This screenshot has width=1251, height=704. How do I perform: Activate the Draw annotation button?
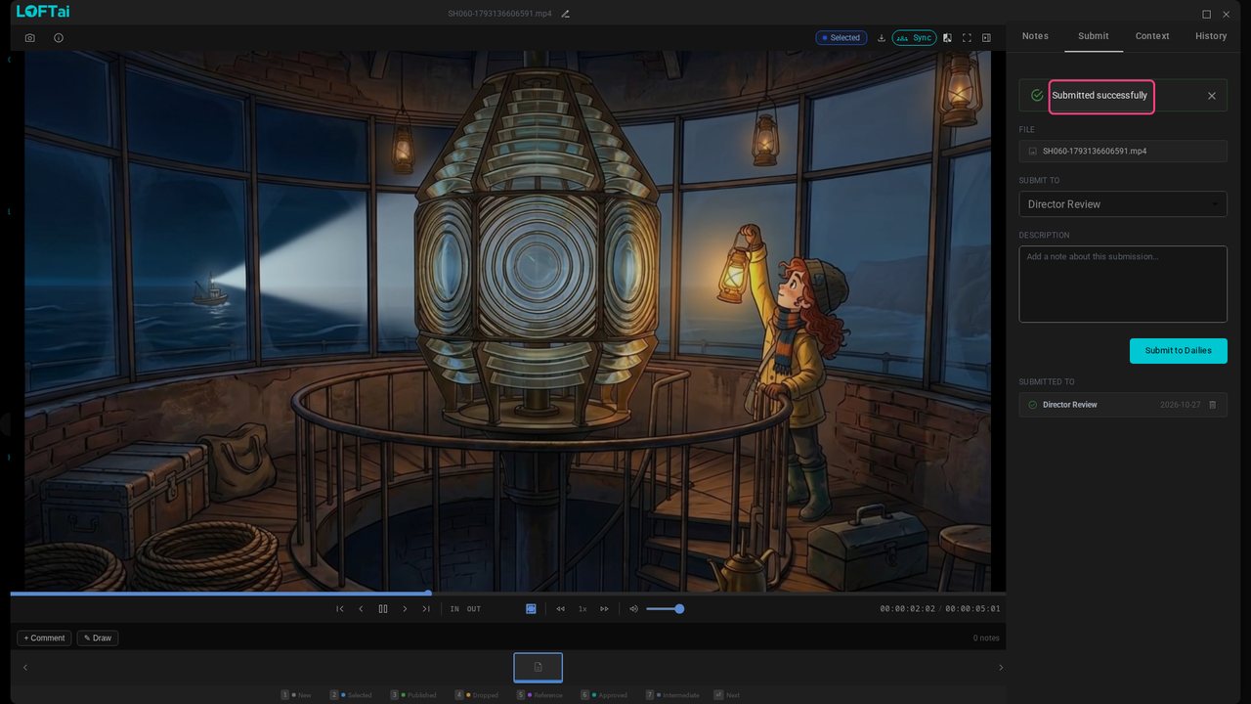[x=98, y=638]
